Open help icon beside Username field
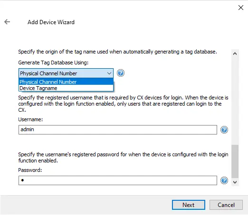248x215 pixels. pyautogui.click(x=224, y=130)
